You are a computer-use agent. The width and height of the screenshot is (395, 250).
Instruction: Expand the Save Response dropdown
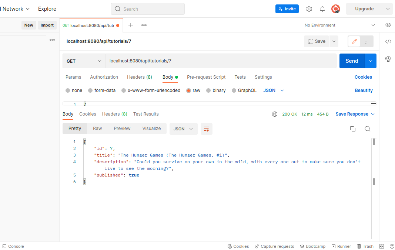373,114
